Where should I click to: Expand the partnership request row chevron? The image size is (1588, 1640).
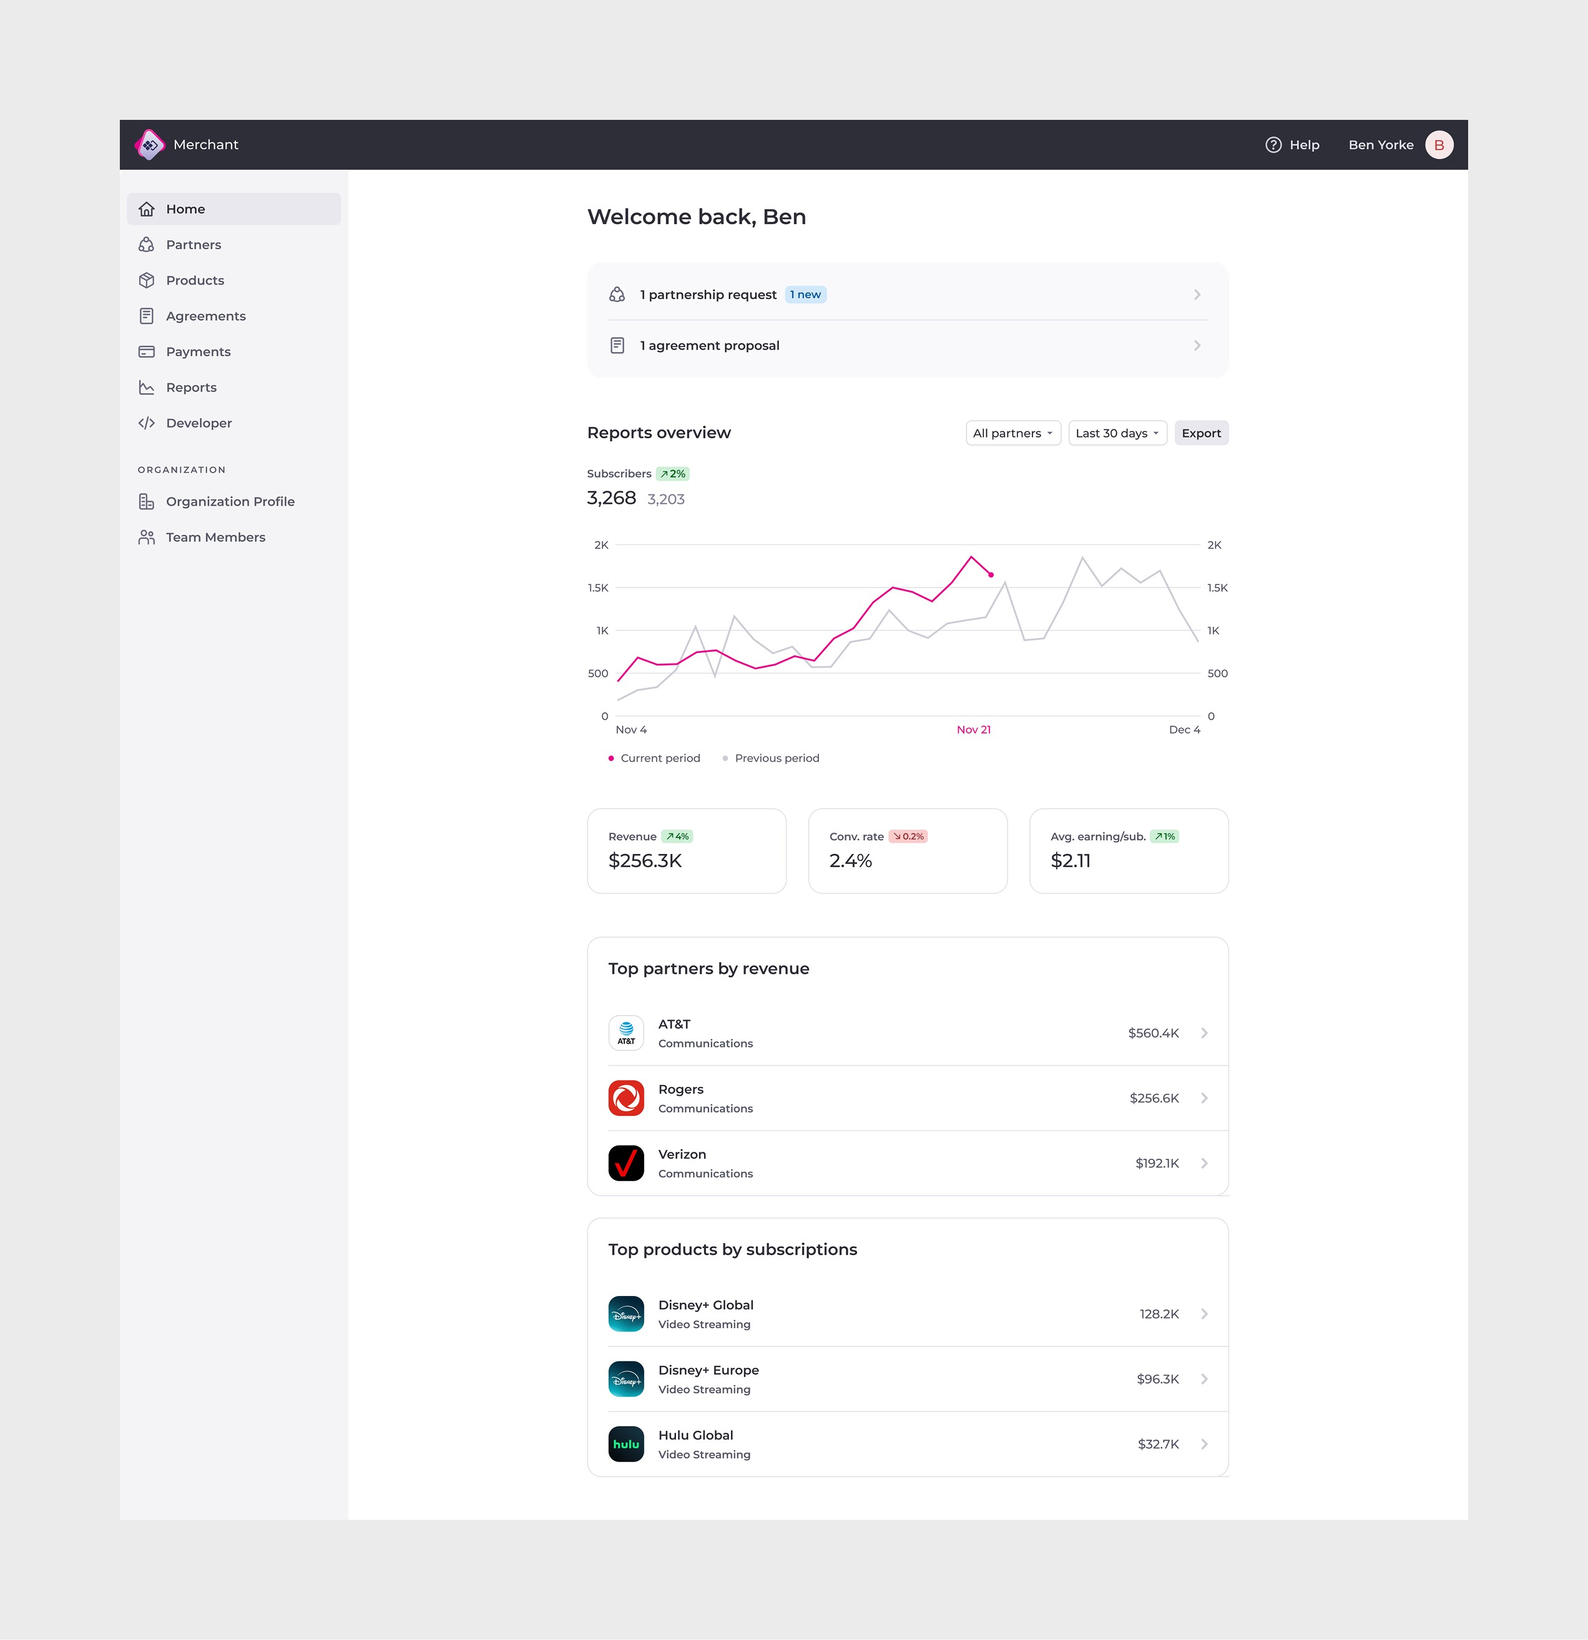click(x=1197, y=295)
